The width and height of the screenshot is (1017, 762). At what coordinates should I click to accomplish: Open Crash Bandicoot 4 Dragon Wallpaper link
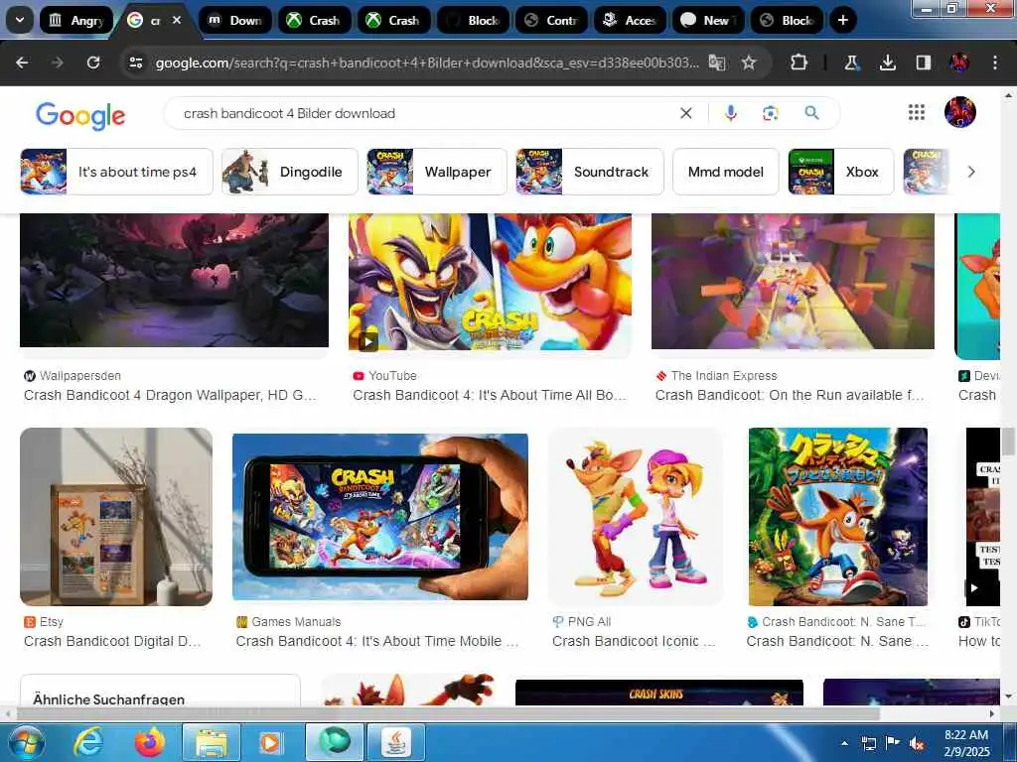coord(170,395)
